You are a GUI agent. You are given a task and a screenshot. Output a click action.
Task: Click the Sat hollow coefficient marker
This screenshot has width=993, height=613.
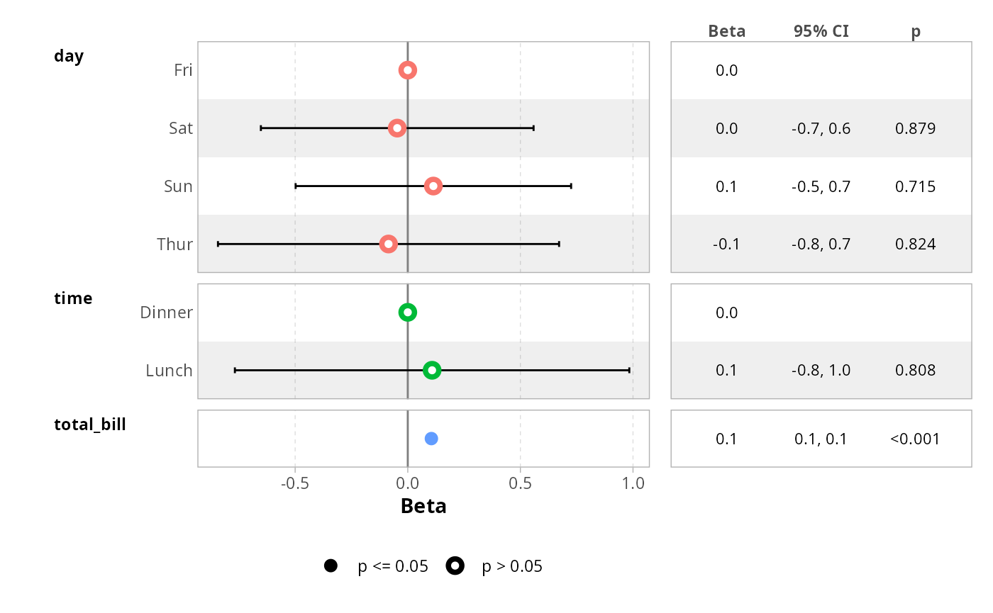(x=397, y=128)
